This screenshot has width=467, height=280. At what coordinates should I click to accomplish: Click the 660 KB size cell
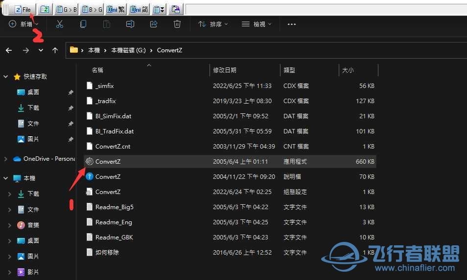tap(365, 161)
